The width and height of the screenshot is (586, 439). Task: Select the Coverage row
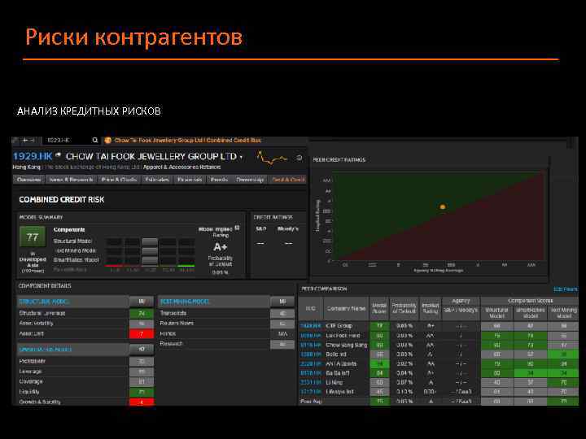pyautogui.click(x=85, y=381)
